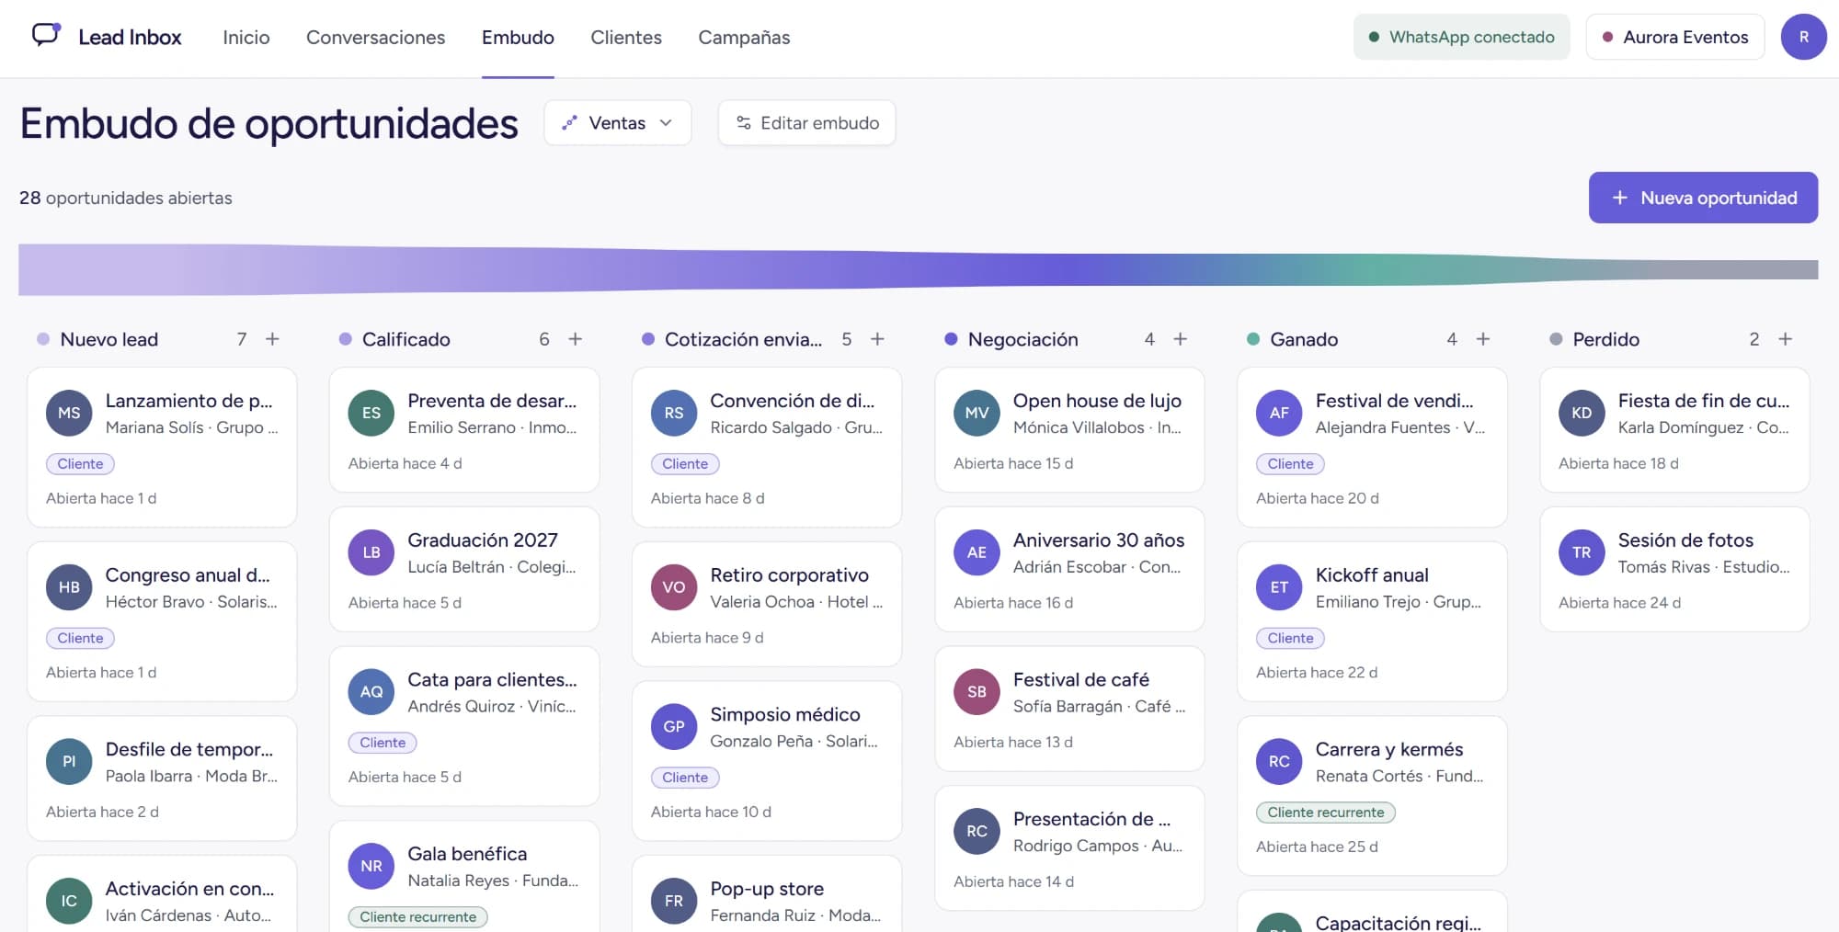Click ES avatar on Preventa card

click(371, 414)
